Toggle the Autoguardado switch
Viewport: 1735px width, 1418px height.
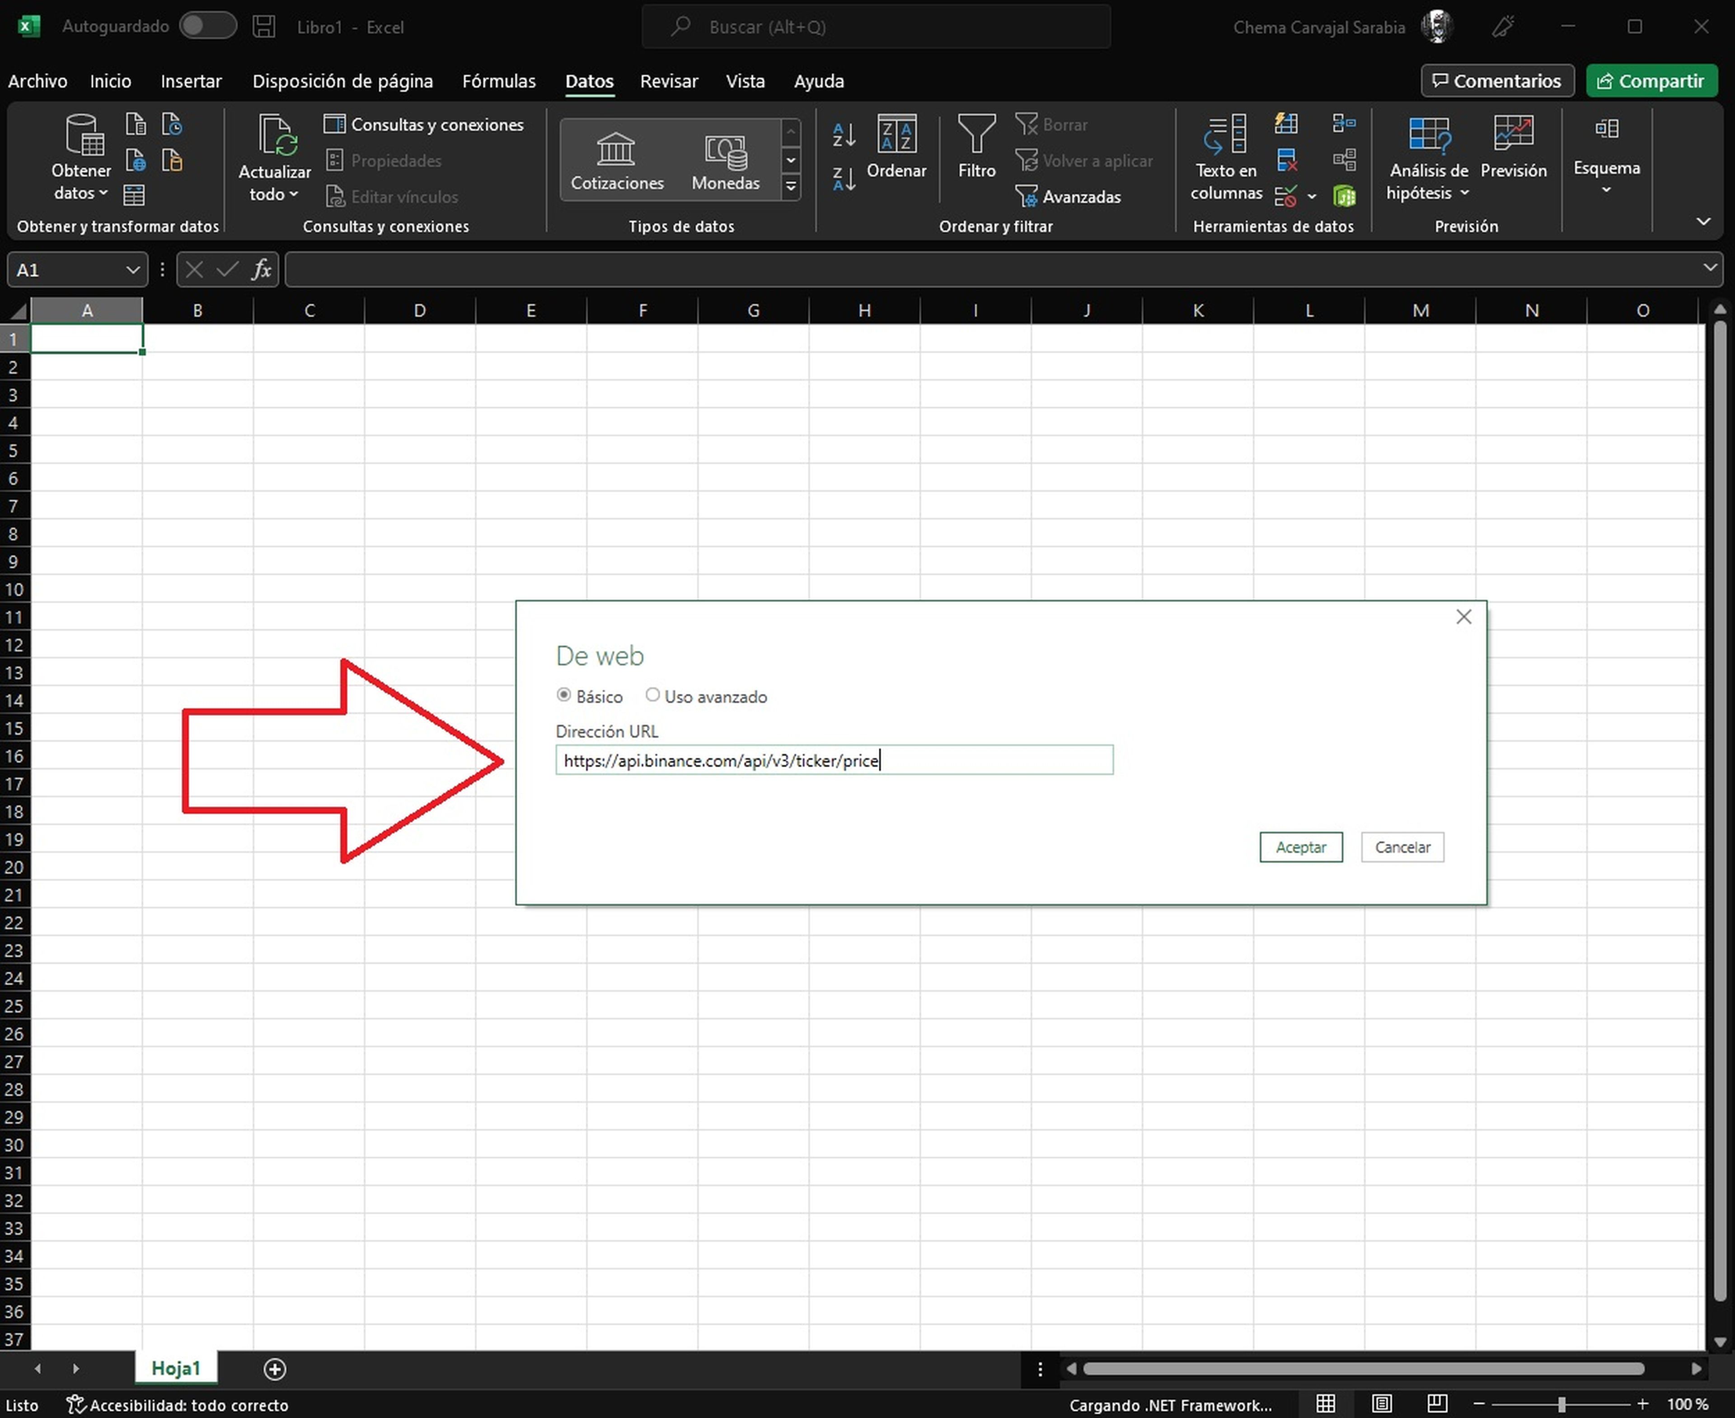point(208,26)
